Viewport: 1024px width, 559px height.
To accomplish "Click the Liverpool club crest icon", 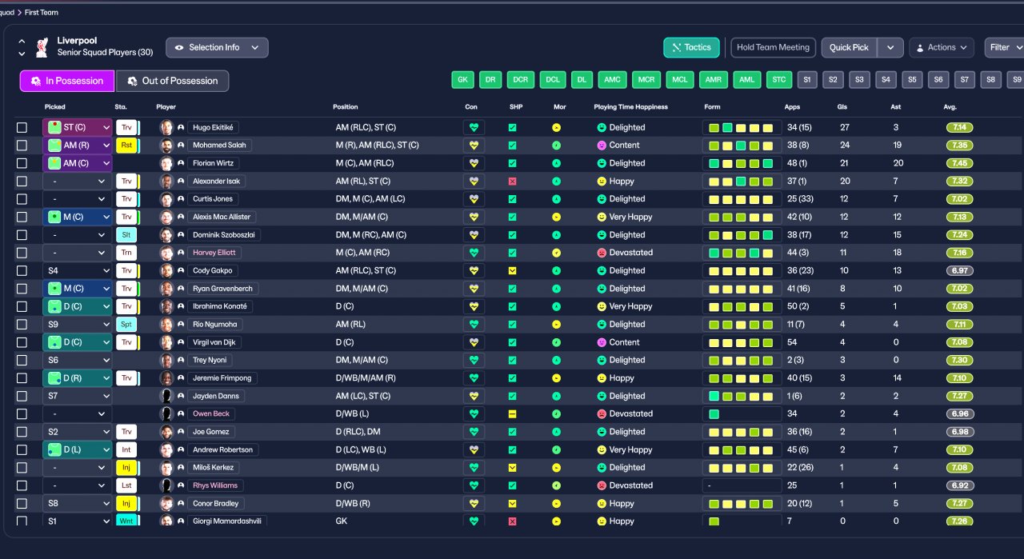I will [x=42, y=47].
